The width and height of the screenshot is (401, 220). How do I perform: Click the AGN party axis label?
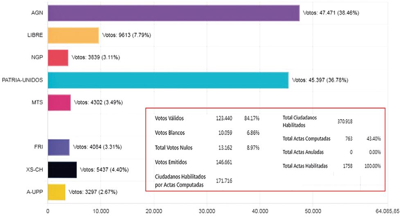coord(37,13)
